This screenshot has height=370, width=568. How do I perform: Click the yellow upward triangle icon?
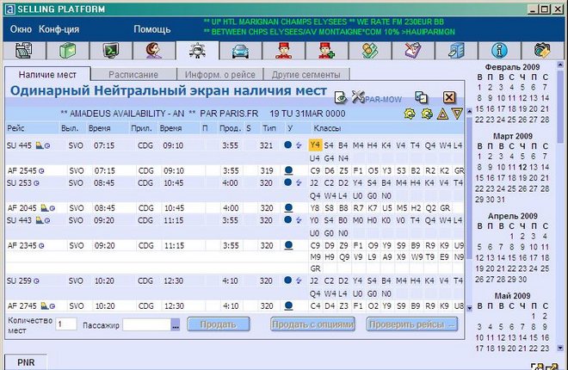pyautogui.click(x=442, y=114)
